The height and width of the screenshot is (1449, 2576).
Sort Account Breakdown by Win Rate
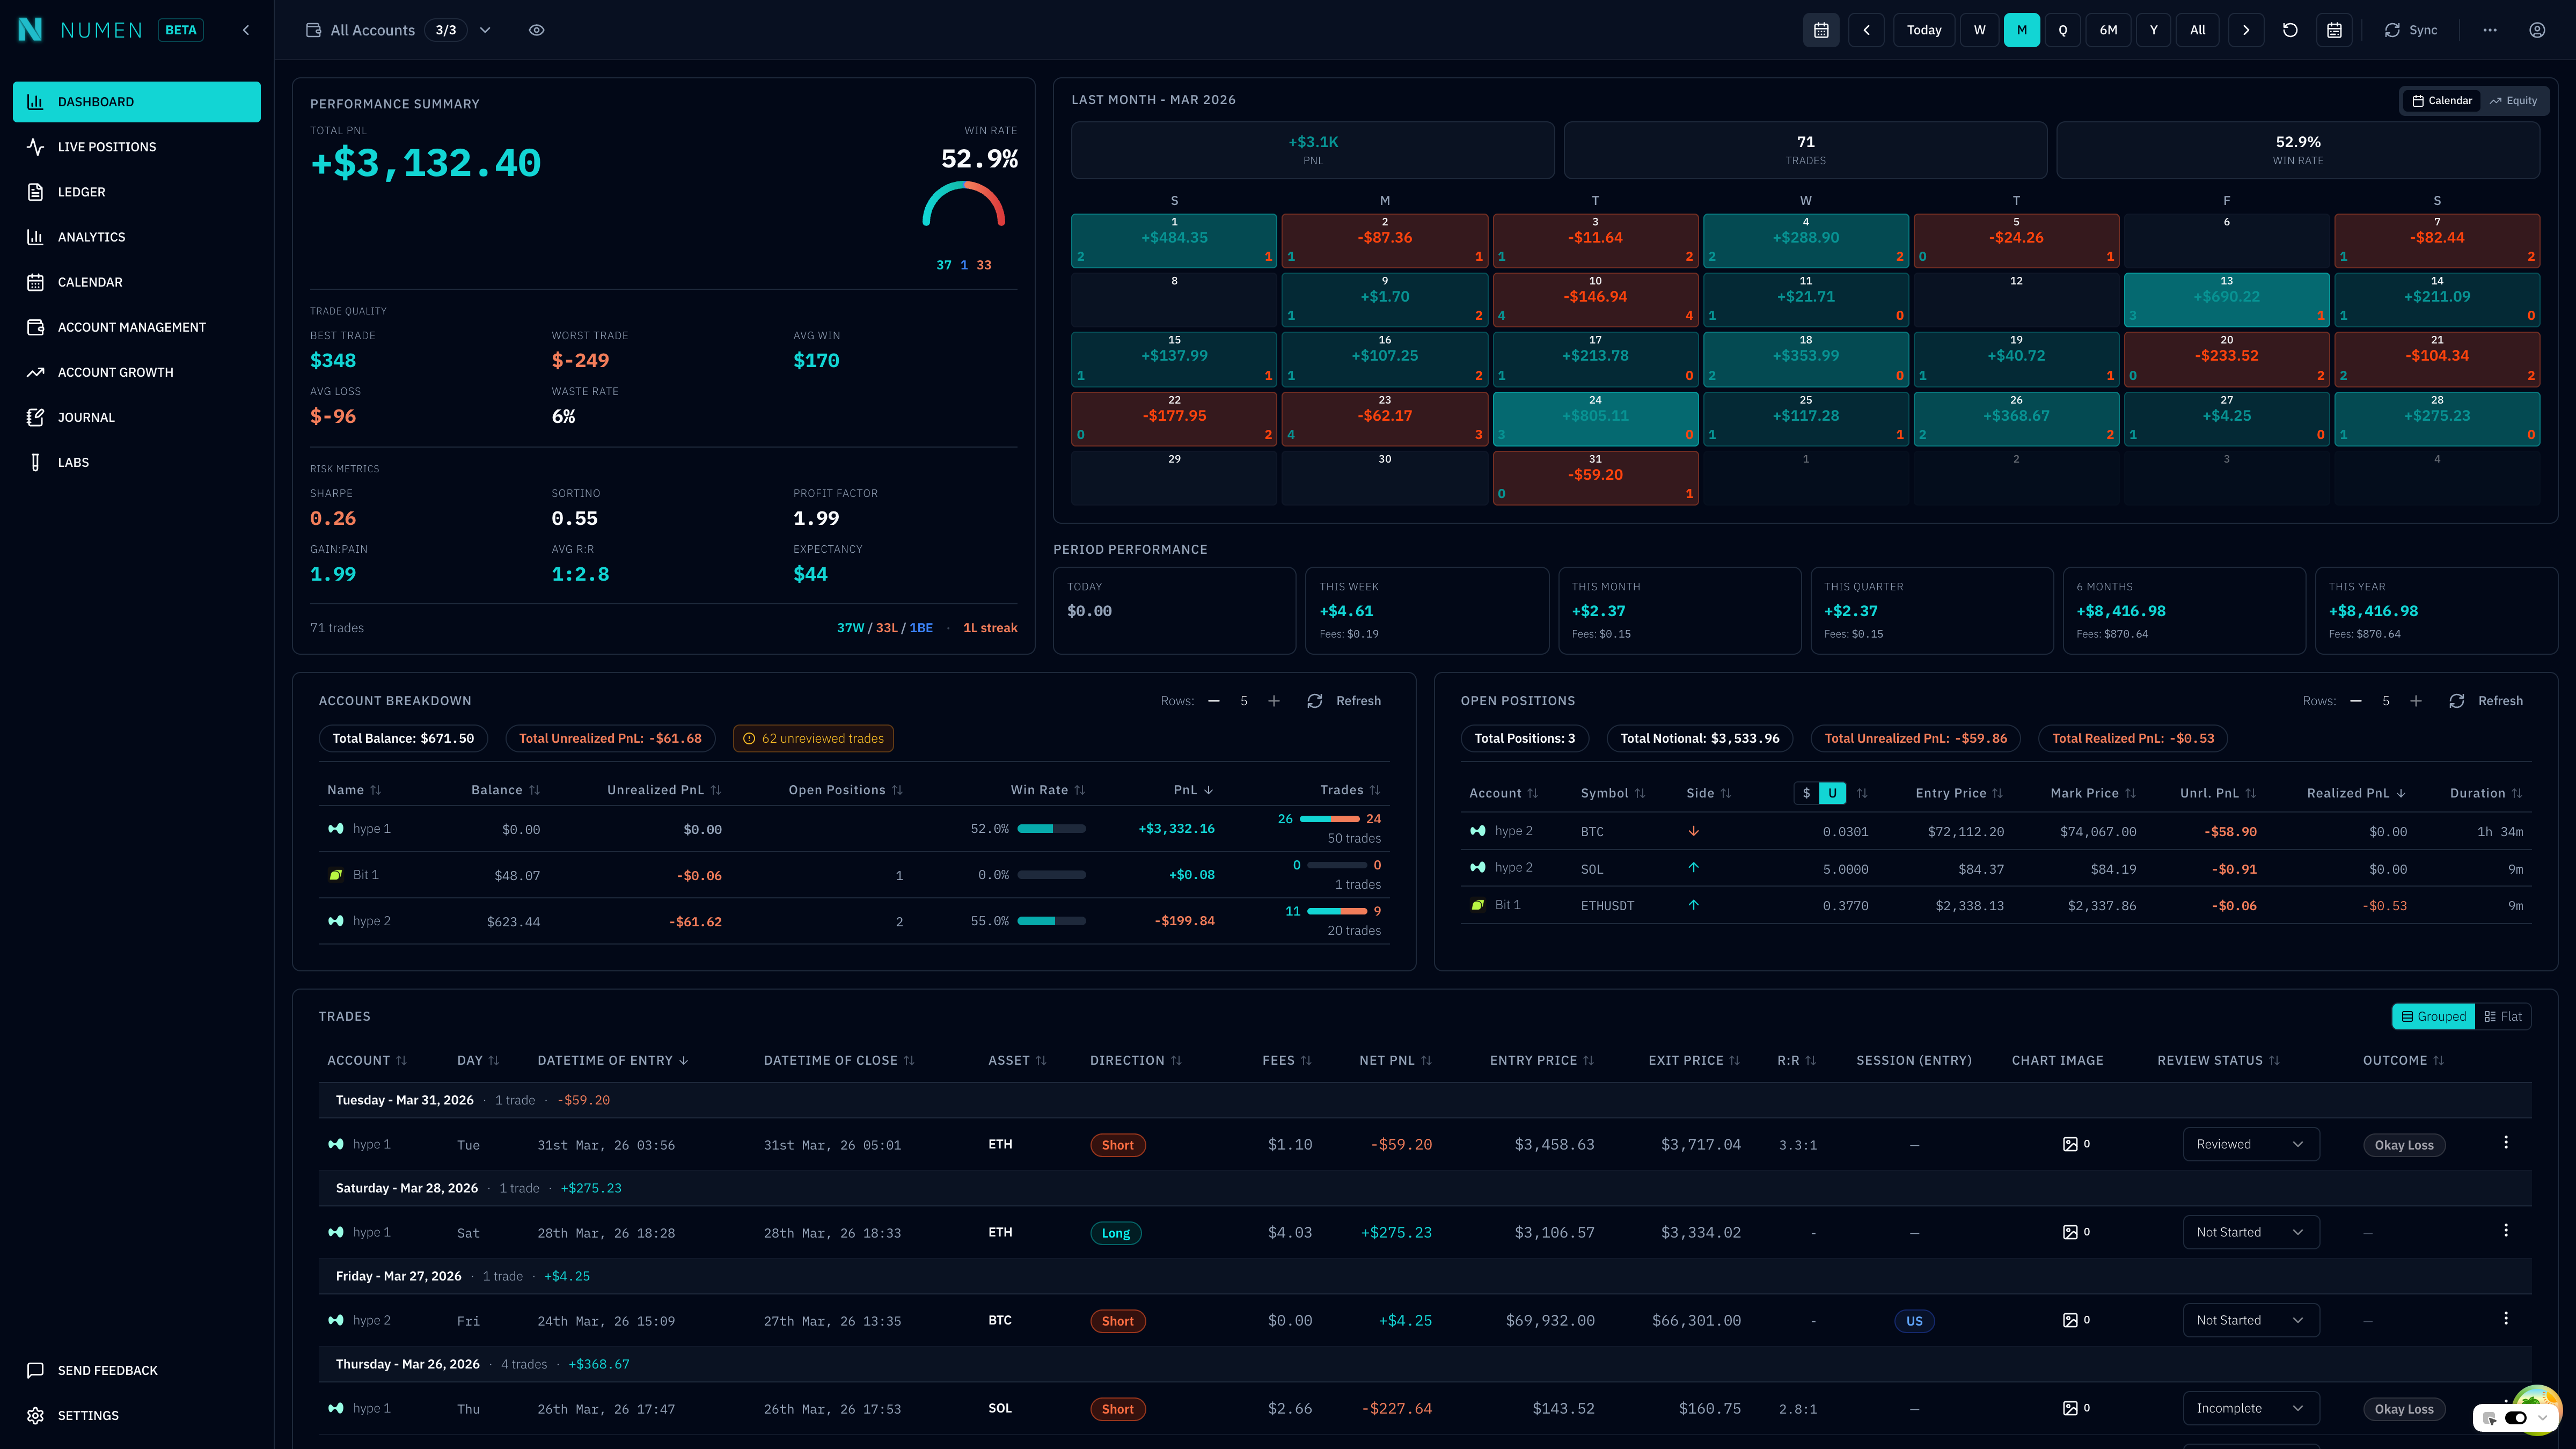(x=1048, y=790)
